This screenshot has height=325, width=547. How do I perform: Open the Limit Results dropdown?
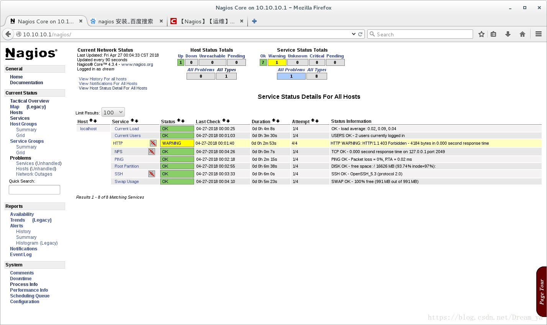[x=113, y=112]
